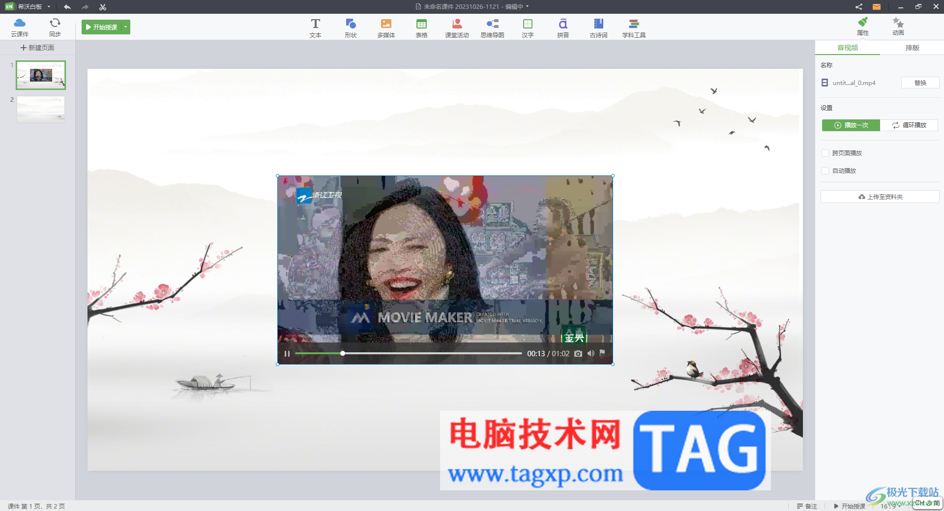Insert a 文本 text box

point(316,28)
